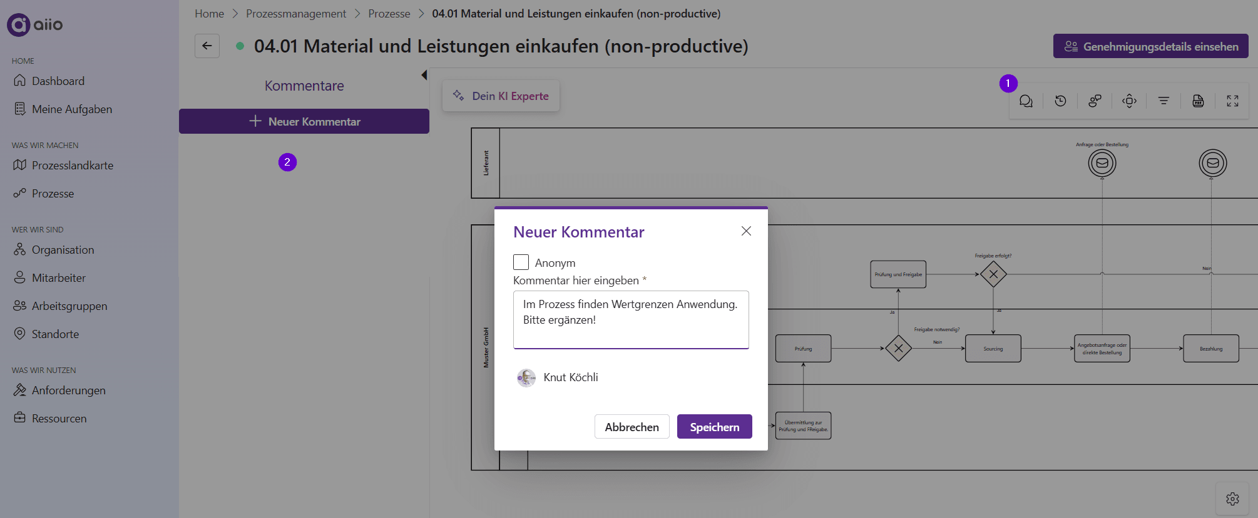Open Standorte in sidebar
Viewport: 1258px width, 518px height.
[55, 334]
